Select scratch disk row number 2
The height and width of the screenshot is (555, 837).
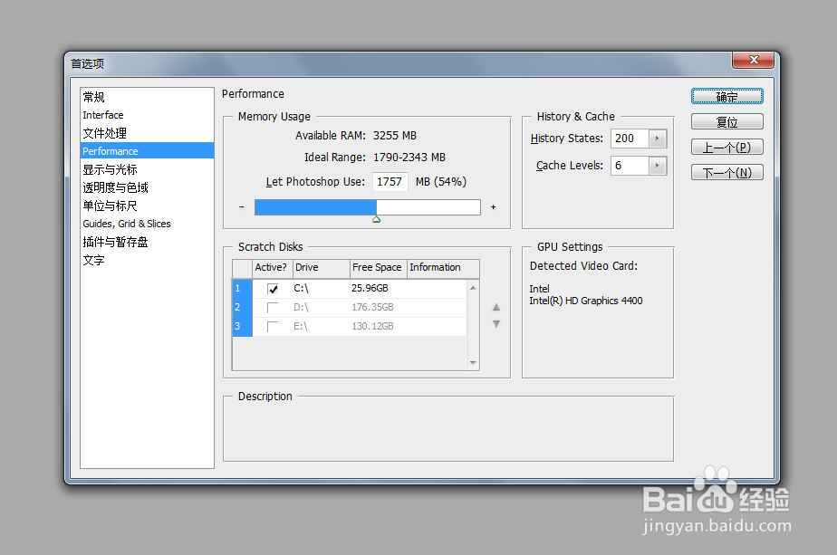[243, 308]
